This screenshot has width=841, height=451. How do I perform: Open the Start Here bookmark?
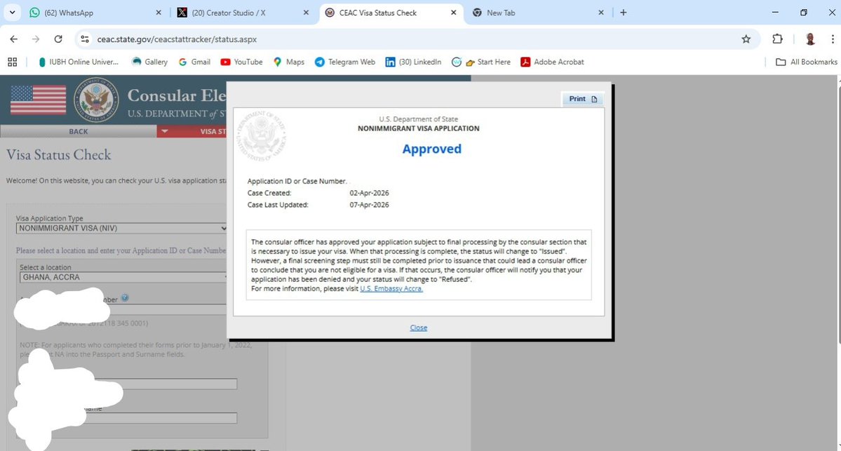pyautogui.click(x=488, y=62)
